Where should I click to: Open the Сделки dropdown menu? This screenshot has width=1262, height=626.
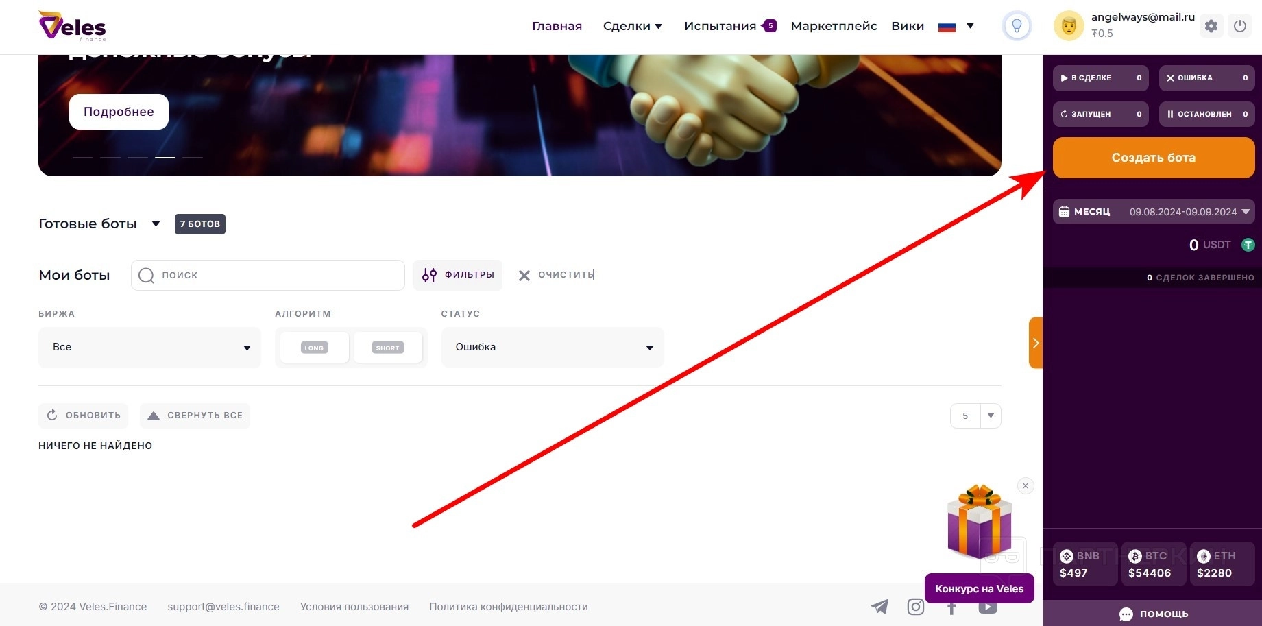coord(632,26)
